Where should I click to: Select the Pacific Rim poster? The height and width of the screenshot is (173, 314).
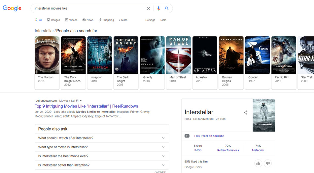pyautogui.click(x=284, y=55)
